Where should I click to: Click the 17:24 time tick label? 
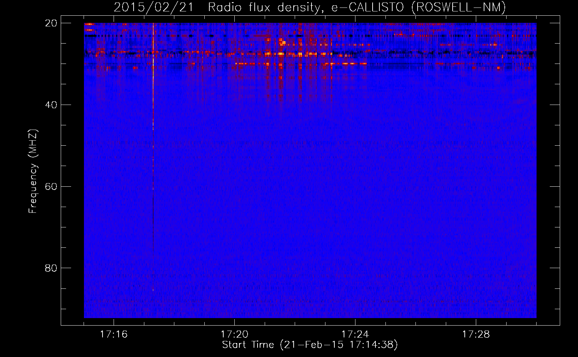pyautogui.click(x=355, y=335)
